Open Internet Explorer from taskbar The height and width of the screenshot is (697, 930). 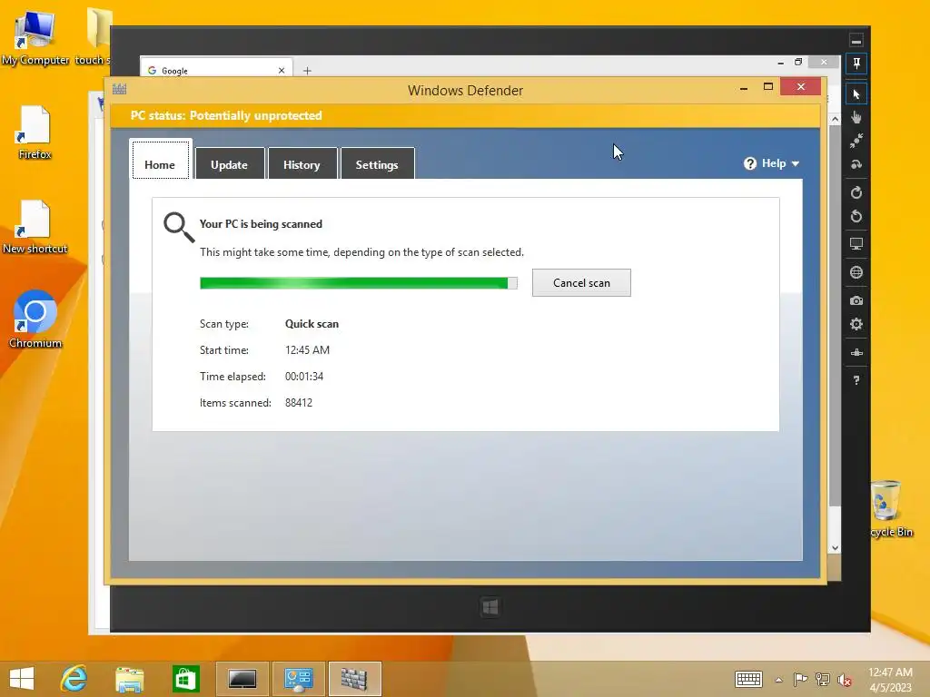[x=74, y=679]
